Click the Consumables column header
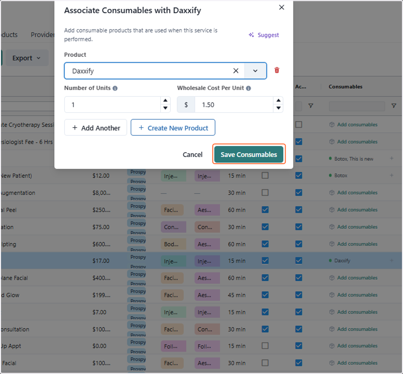Screen dimensions: 403x374 click(345, 87)
